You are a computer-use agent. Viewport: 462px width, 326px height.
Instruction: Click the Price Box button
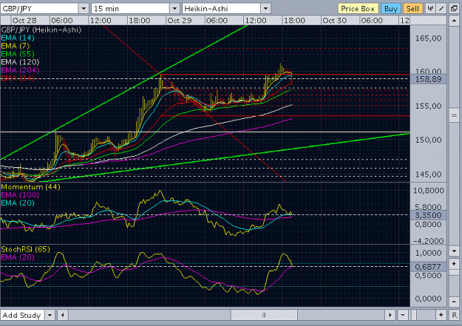pos(358,9)
